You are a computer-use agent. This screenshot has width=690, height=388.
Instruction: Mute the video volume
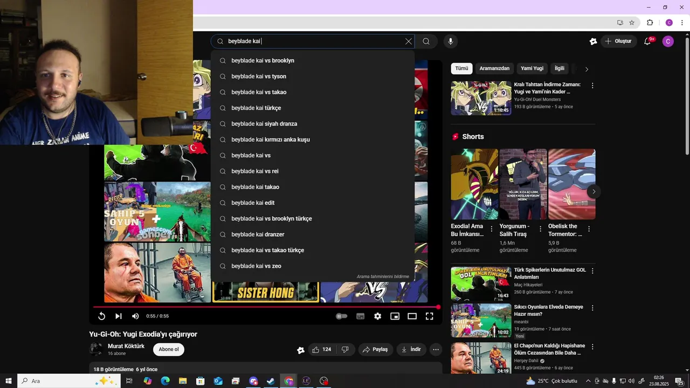pyautogui.click(x=135, y=316)
